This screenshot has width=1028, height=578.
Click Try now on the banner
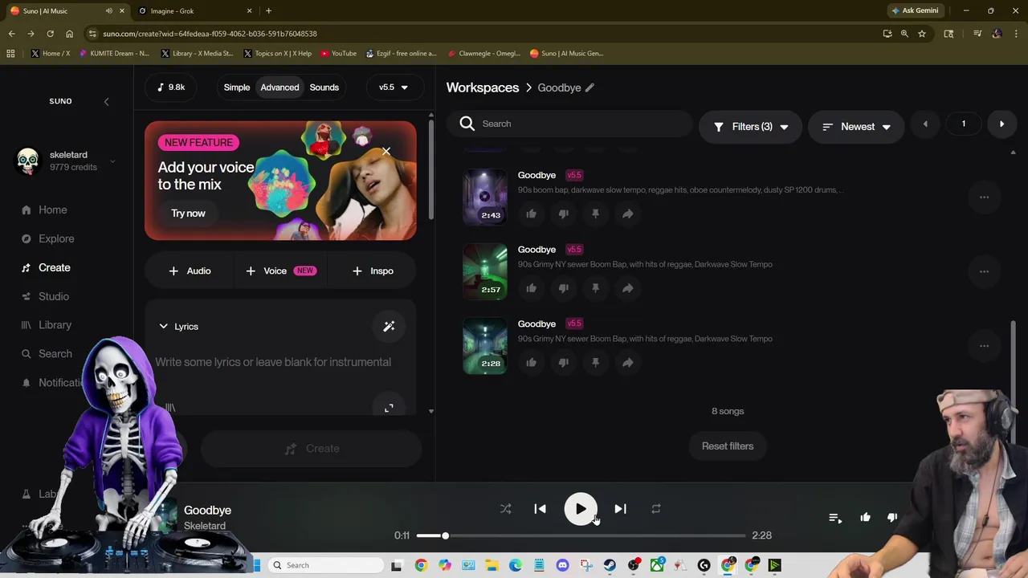(188, 214)
